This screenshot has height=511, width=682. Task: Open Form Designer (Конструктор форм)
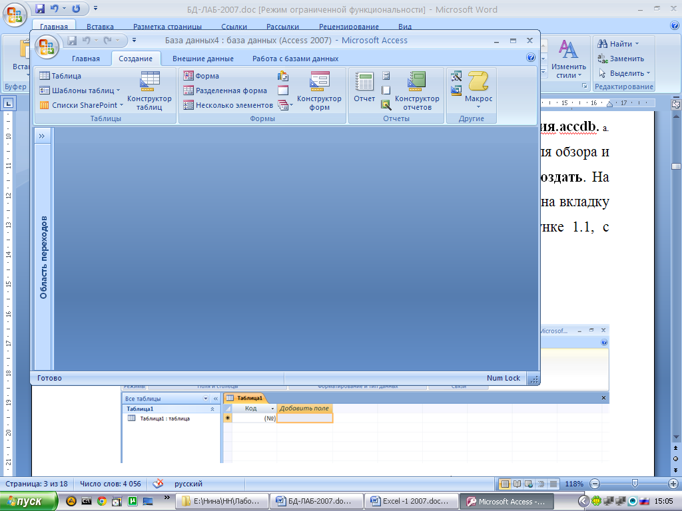tap(319, 90)
